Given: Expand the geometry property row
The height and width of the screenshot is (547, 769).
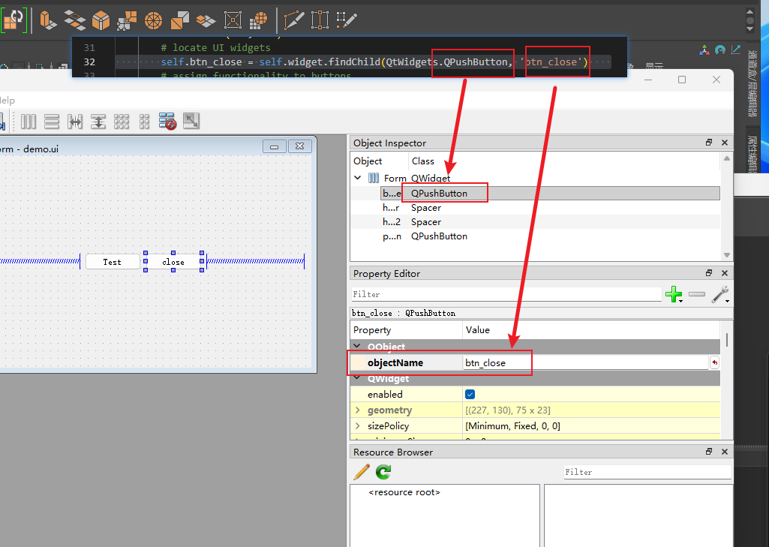Looking at the screenshot, I should click(x=358, y=410).
